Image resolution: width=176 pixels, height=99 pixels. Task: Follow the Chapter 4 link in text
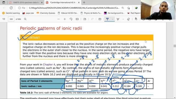tap(49, 65)
